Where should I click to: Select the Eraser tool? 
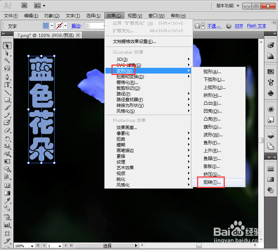(7, 130)
